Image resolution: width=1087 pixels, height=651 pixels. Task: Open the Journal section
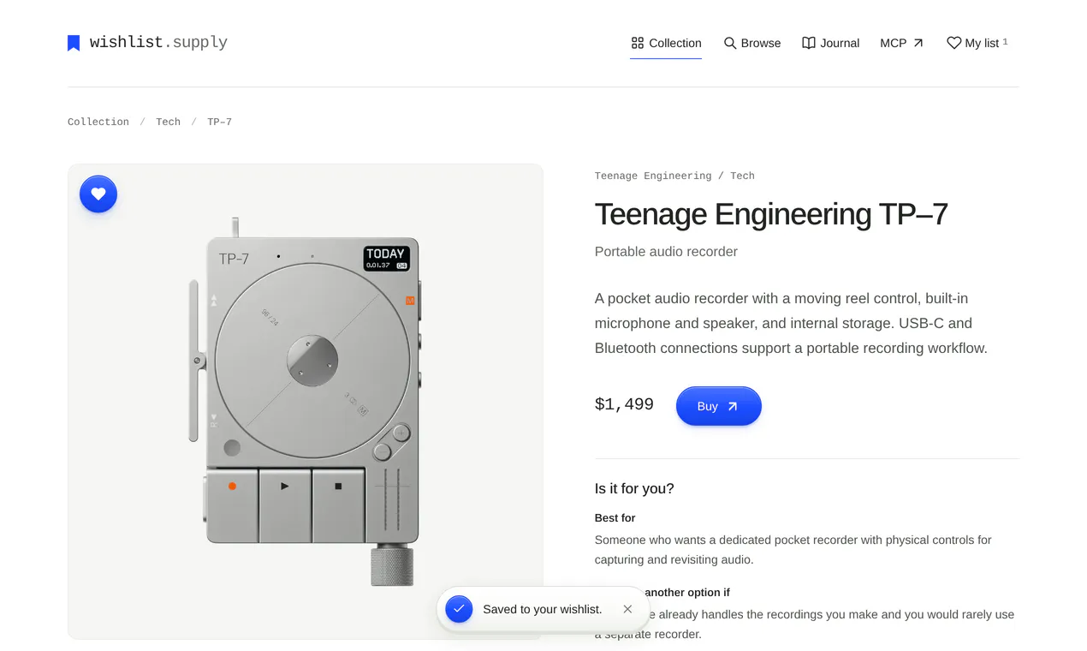click(x=830, y=43)
